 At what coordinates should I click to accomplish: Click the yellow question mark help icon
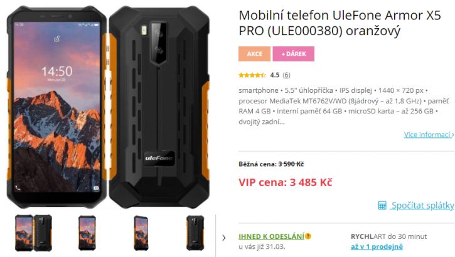coord(308,236)
